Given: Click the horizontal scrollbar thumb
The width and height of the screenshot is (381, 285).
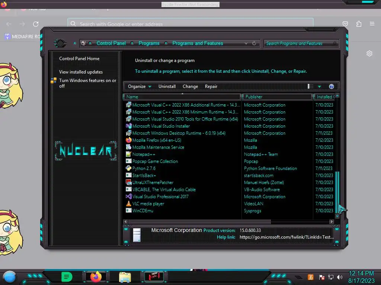Looking at the screenshot, I should 199,222.
